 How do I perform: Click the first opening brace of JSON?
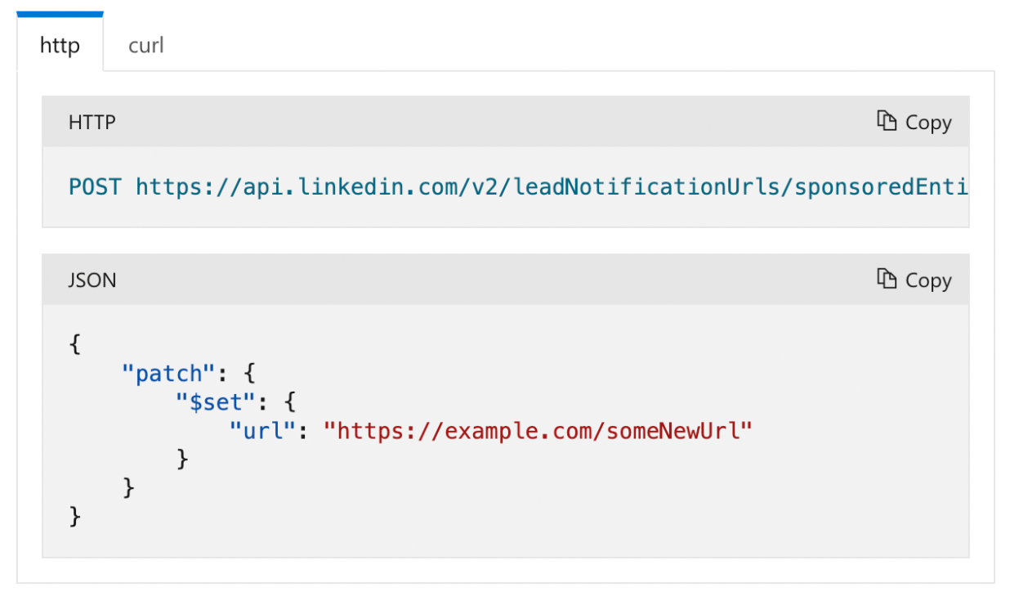[75, 344]
